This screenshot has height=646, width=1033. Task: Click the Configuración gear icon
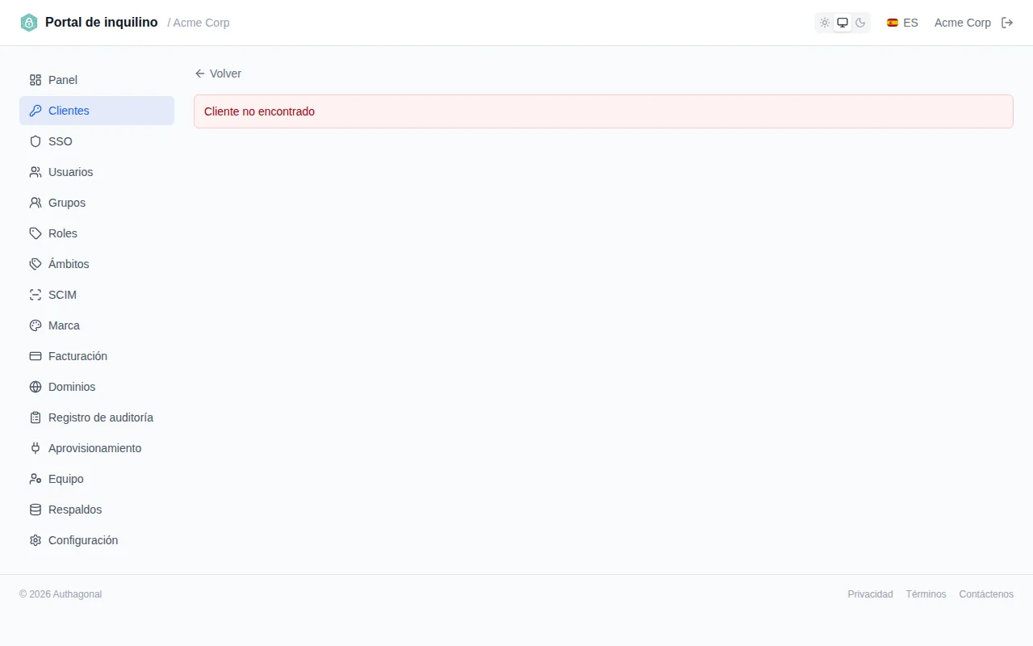coord(36,540)
